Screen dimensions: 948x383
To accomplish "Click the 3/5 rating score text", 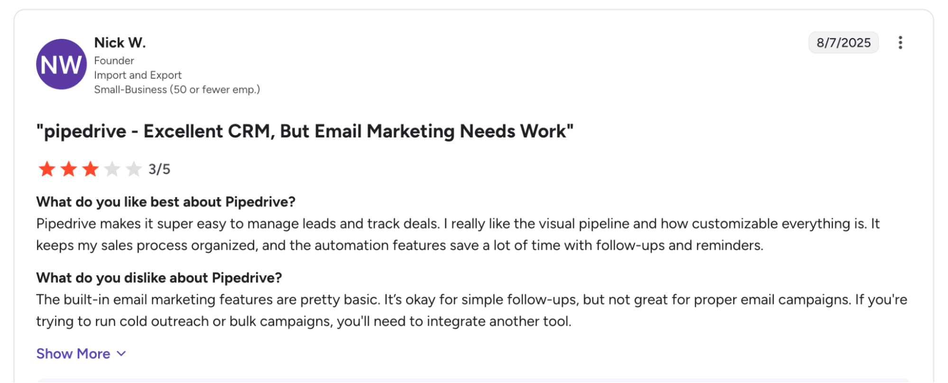I will [159, 169].
